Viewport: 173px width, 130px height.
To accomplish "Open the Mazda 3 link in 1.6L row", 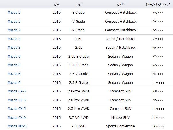I will [14, 39].
